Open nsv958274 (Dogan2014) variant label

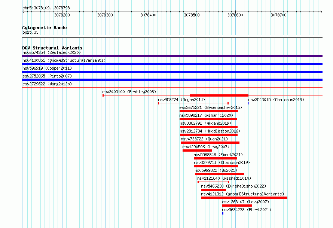(x=181, y=100)
